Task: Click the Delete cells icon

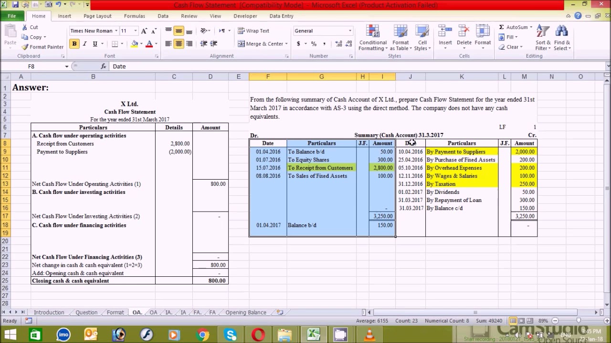Action: [x=464, y=32]
